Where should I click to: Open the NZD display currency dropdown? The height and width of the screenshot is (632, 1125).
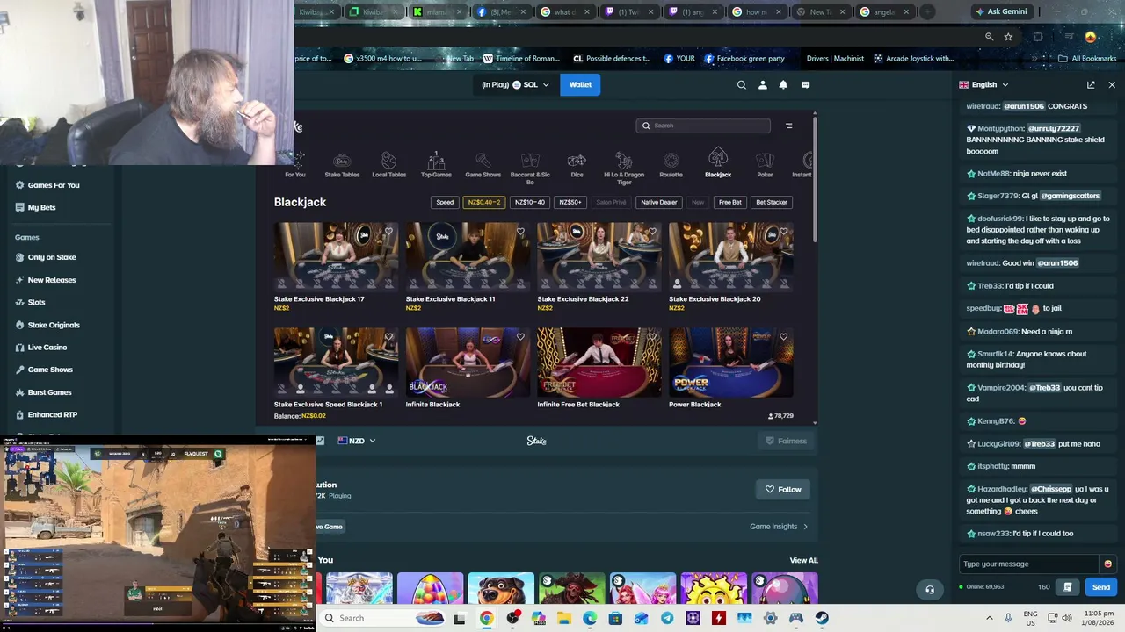(357, 441)
